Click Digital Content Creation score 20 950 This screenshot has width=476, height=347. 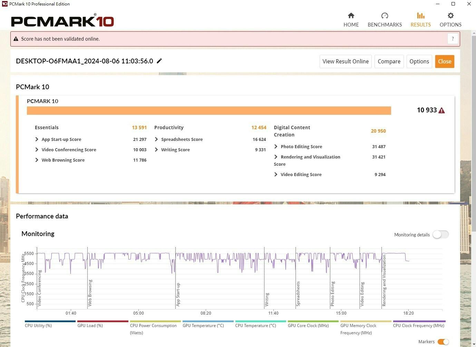click(x=378, y=131)
